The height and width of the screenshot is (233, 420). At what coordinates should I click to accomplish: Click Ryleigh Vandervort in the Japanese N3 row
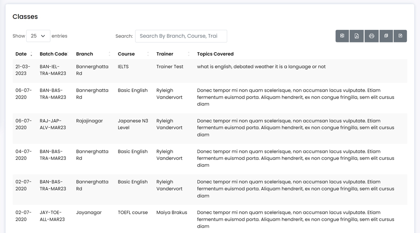click(169, 124)
